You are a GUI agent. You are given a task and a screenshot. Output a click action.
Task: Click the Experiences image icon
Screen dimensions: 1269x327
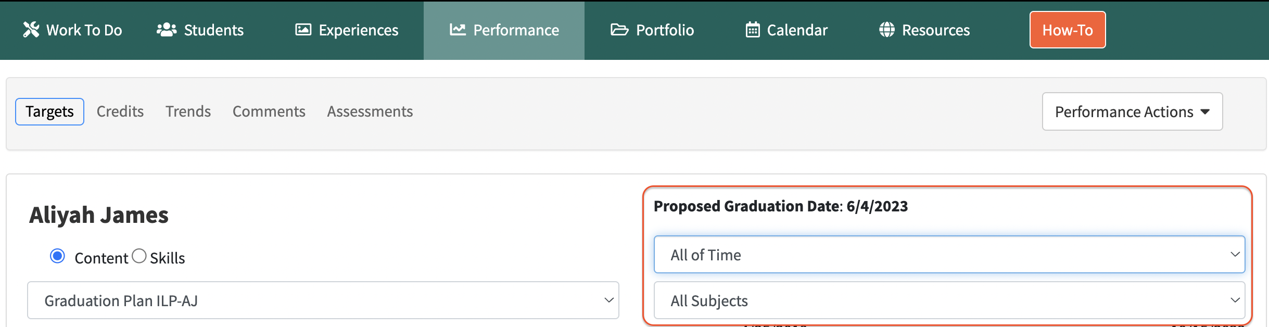click(303, 30)
